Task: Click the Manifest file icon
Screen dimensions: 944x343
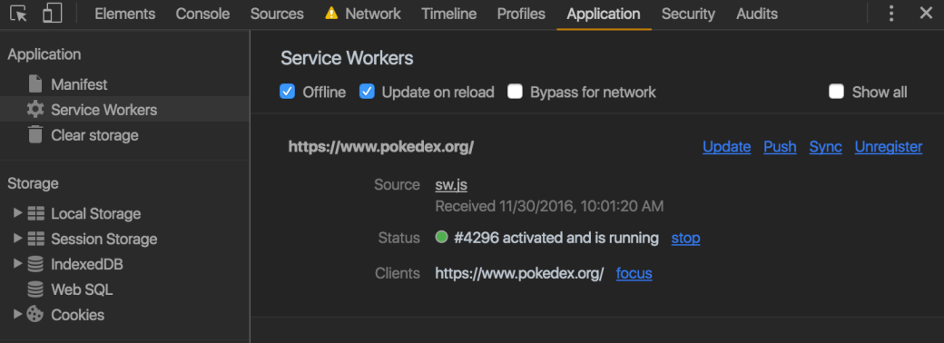Action: click(35, 84)
